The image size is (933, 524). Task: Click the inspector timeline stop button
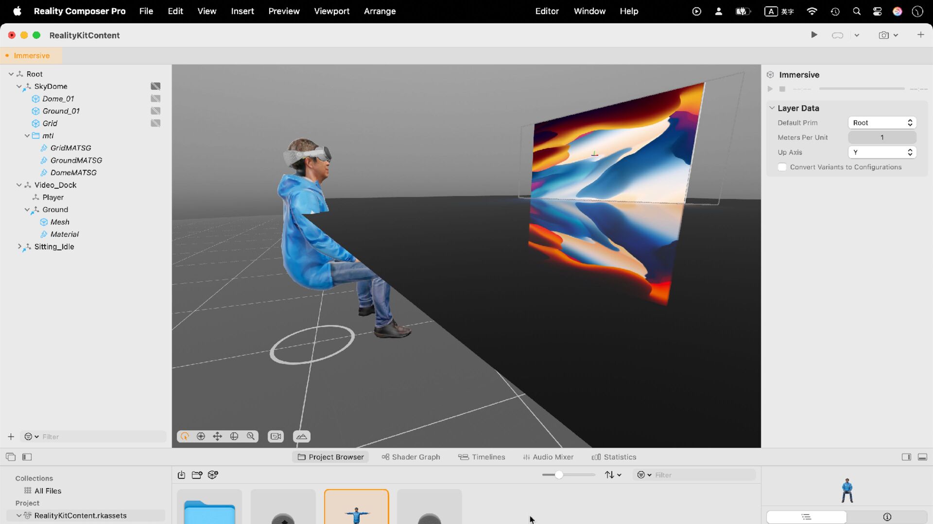click(x=782, y=89)
